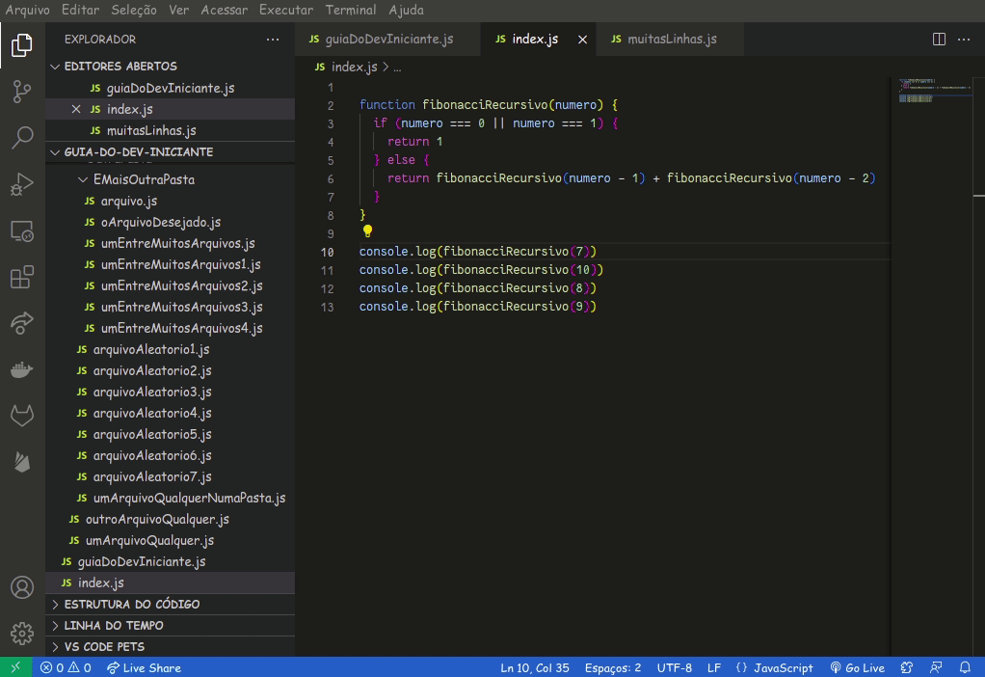Open the Docker panel icon

[x=21, y=369]
